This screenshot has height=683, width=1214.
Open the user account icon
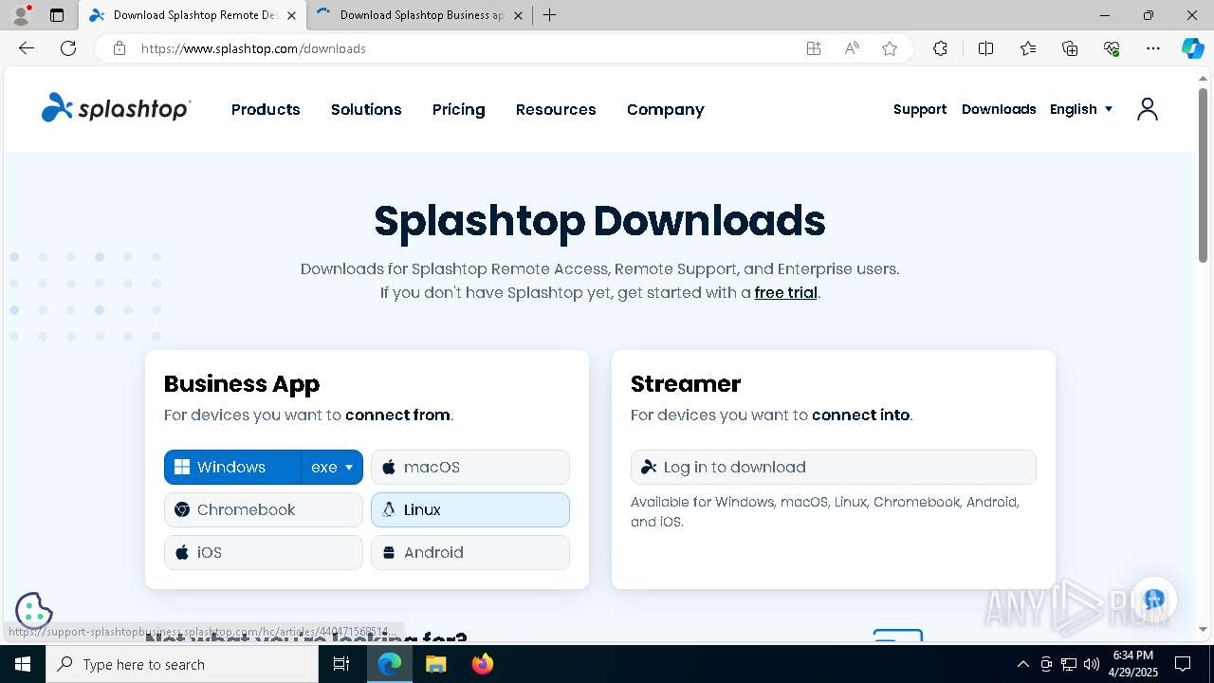click(x=1148, y=109)
